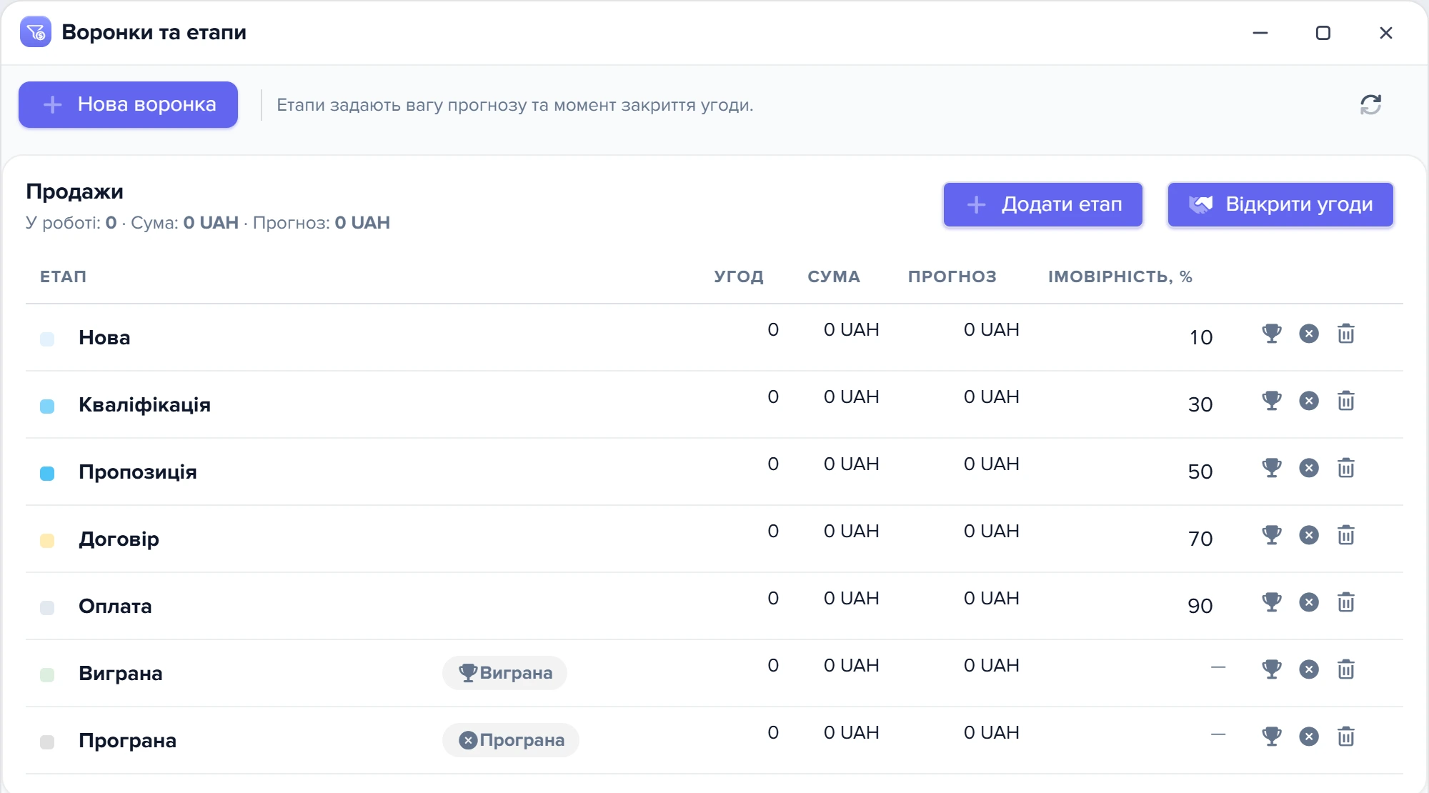The image size is (1429, 793).
Task: Click the Додати етап button
Action: (x=1043, y=204)
